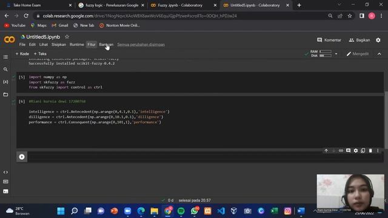Open the Mengedit mode dropdown
This screenshot has width=388, height=218.
click(x=358, y=54)
